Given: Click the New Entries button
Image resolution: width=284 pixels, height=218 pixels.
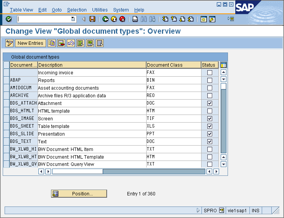Looking at the screenshot, I should (x=30, y=43).
